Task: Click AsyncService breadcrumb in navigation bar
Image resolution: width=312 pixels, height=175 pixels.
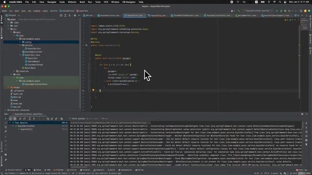Action: pyautogui.click(x=67, y=11)
